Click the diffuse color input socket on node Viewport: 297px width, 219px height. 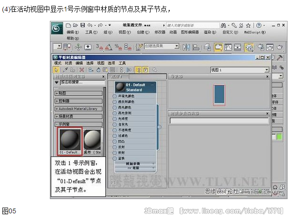point(115,101)
